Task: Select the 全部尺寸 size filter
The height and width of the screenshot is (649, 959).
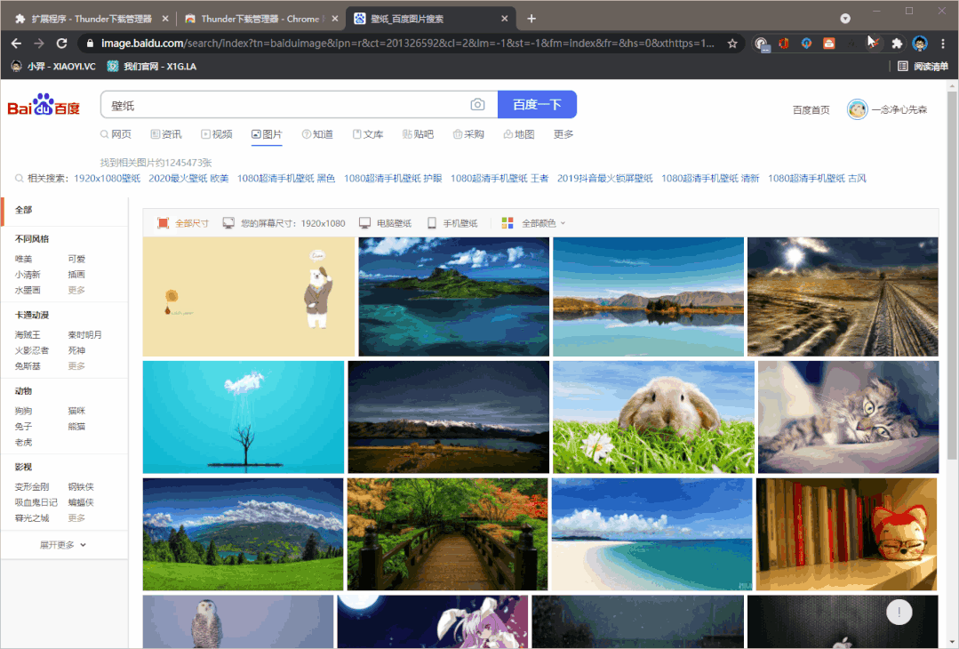Action: point(183,223)
